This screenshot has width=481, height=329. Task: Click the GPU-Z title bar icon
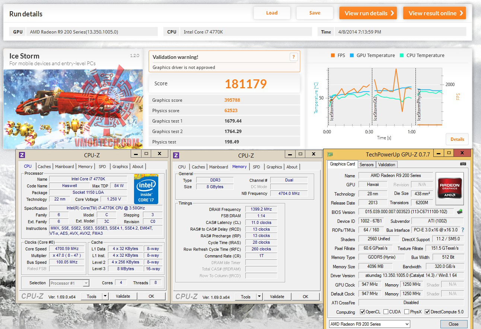(330, 154)
